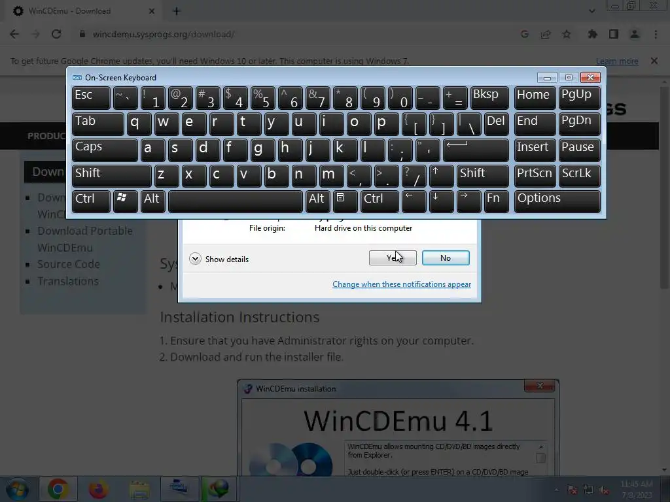Show hidden tray icons arrow
Screen dimensions: 670x502
point(556,490)
